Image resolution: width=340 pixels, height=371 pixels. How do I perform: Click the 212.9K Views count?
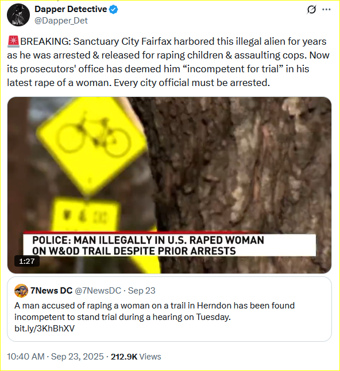[136, 357]
